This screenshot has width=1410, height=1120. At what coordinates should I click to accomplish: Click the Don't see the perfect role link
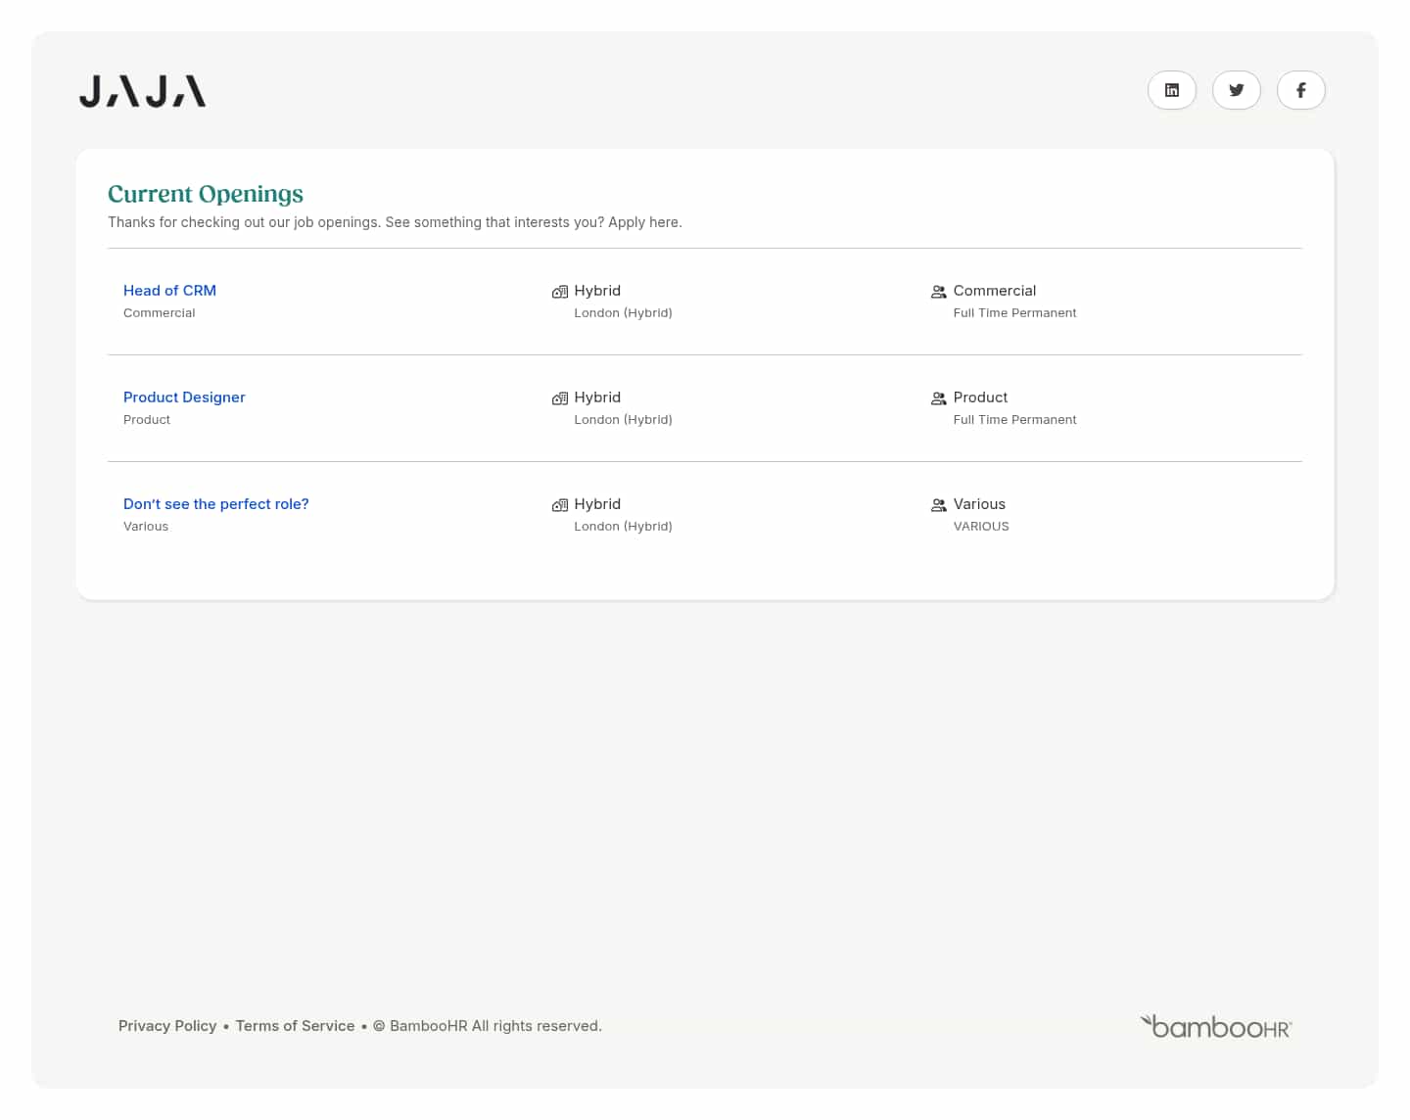tap(215, 503)
